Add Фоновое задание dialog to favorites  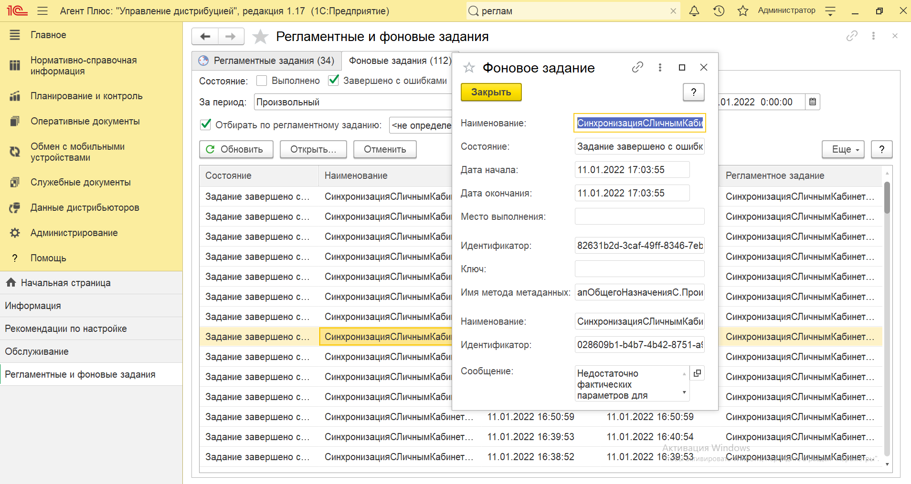tap(469, 68)
